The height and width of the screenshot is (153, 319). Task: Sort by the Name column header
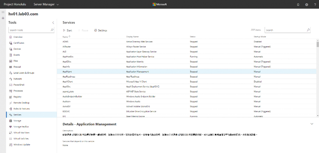point(67,37)
